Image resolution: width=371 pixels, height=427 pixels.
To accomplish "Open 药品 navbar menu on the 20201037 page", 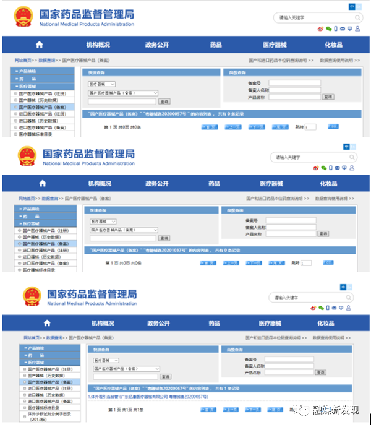I will tap(214, 184).
